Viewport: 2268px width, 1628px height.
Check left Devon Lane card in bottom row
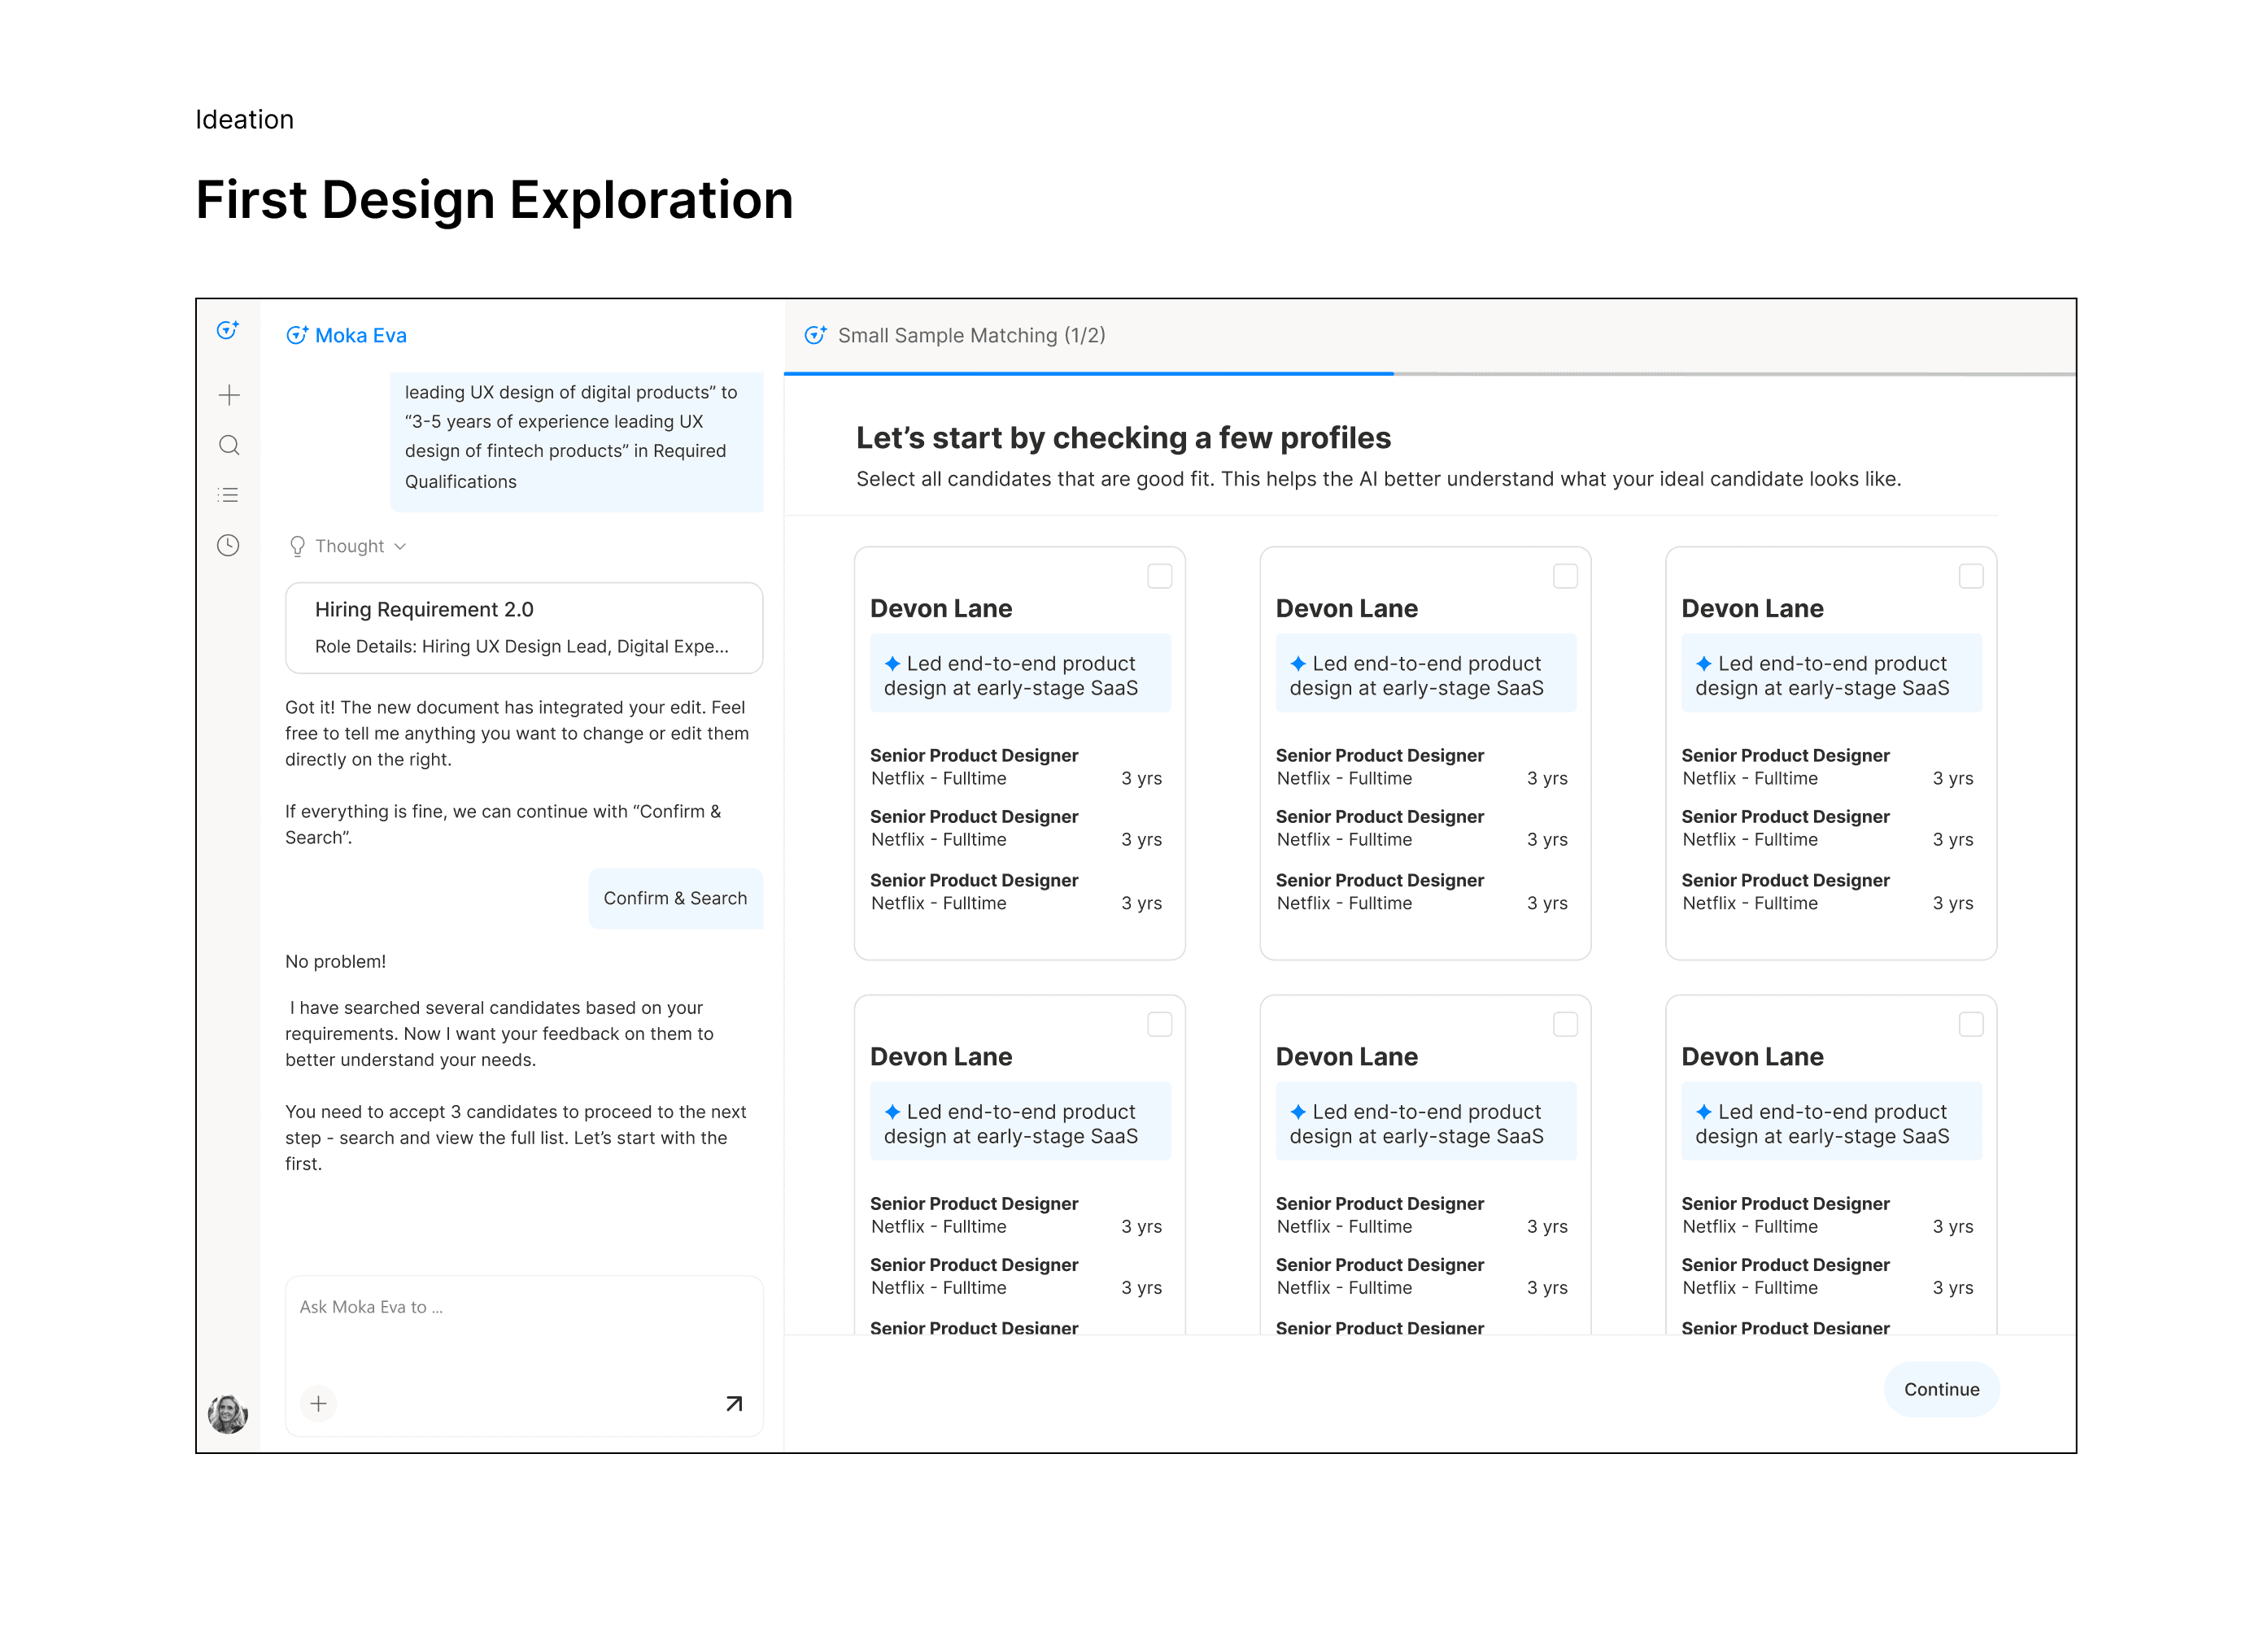(1159, 1025)
